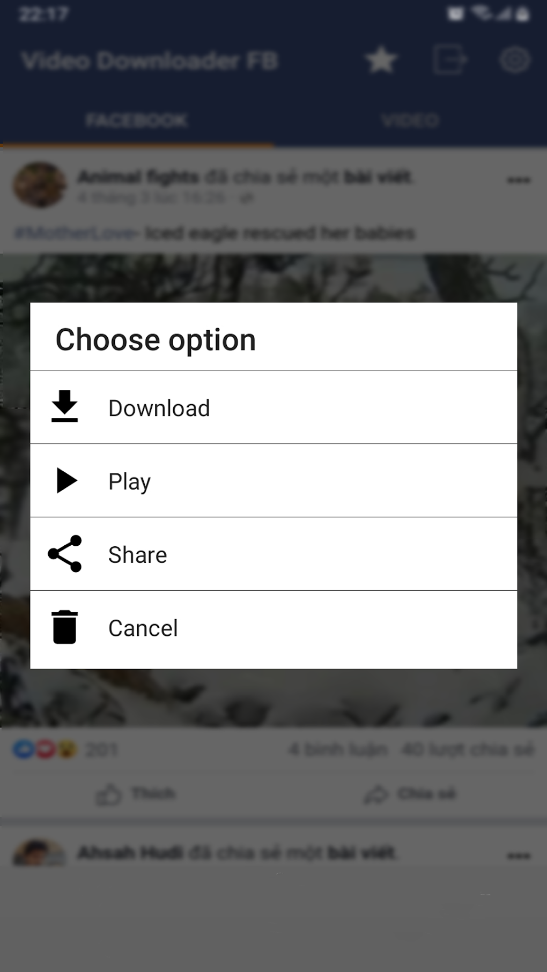Select the Share option

[273, 554]
